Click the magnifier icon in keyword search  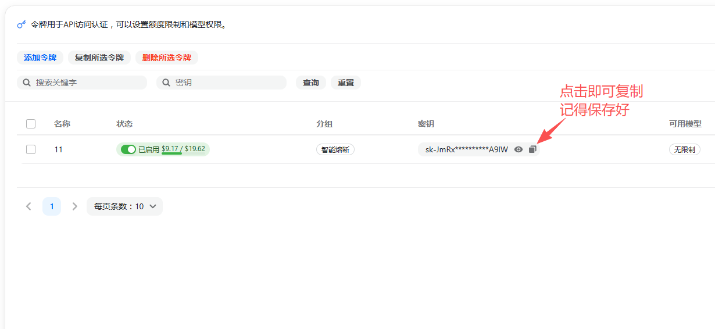tap(27, 83)
